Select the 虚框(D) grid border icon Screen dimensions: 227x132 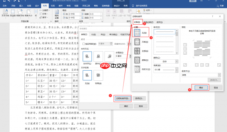[137, 60]
